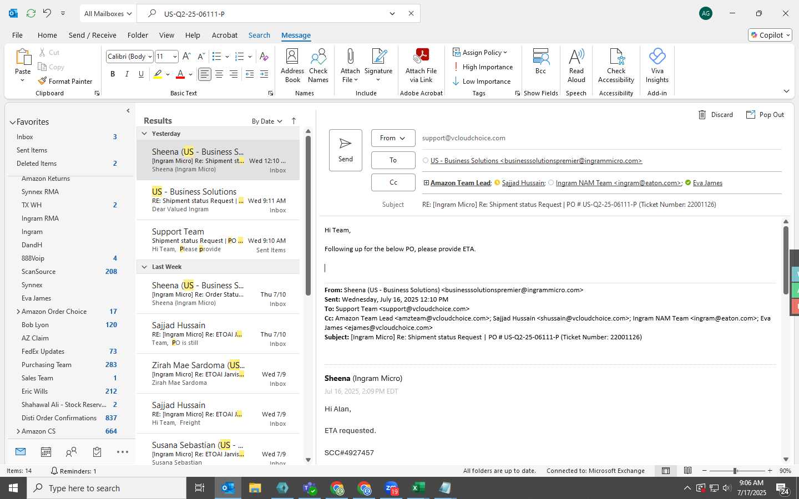The image size is (799, 499).
Task: Open the Assign Policy dropdown
Action: pos(480,52)
